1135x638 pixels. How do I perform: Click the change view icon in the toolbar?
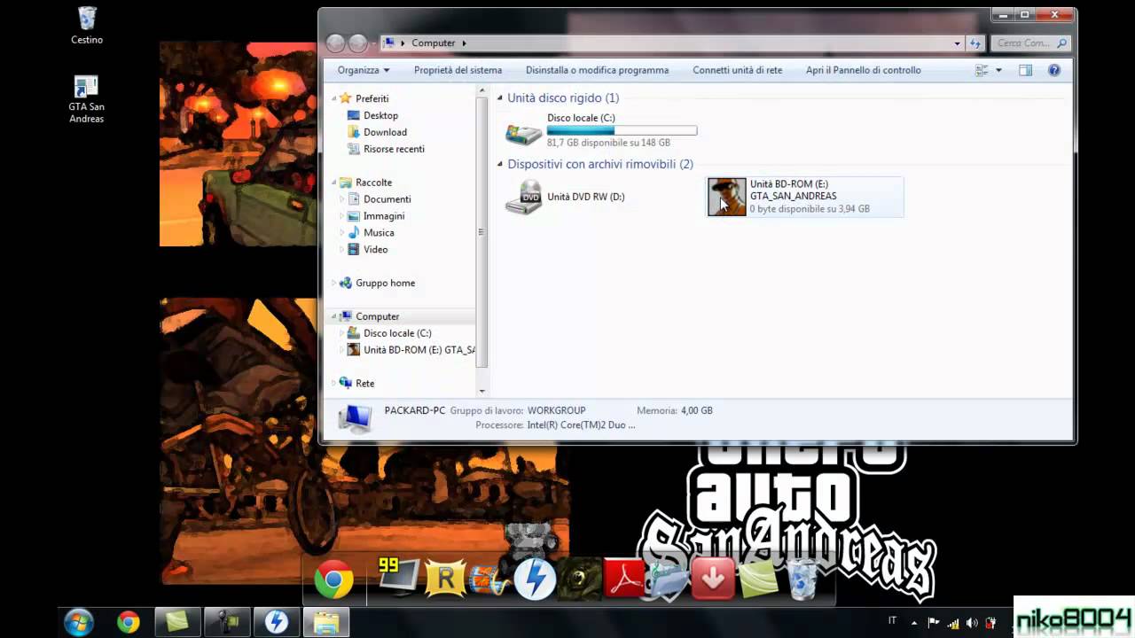[x=982, y=70]
